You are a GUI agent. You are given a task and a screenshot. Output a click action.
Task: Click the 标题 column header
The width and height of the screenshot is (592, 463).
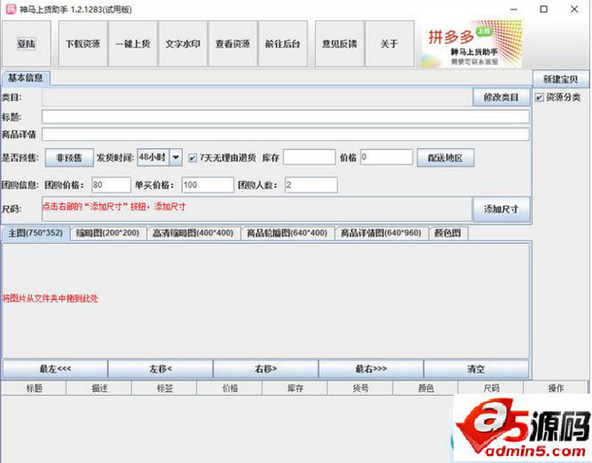34,388
